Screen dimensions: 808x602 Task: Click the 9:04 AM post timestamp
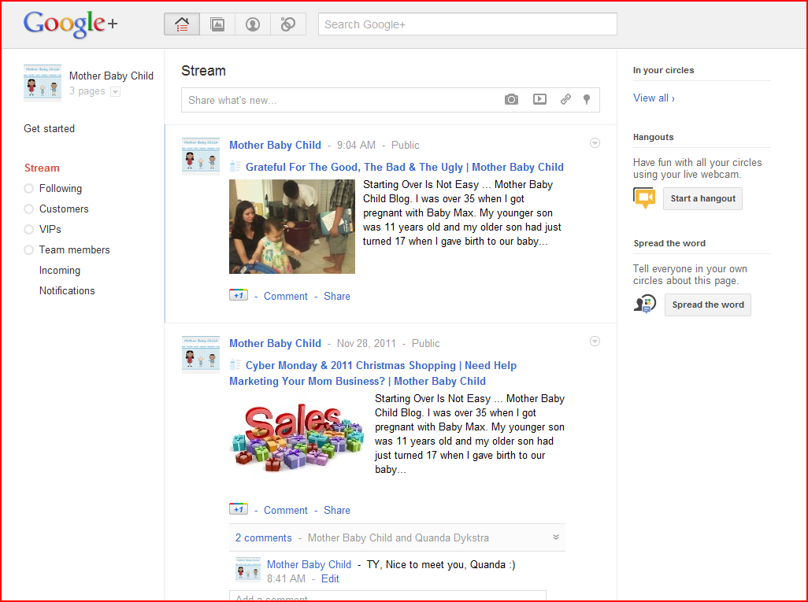pyautogui.click(x=356, y=146)
